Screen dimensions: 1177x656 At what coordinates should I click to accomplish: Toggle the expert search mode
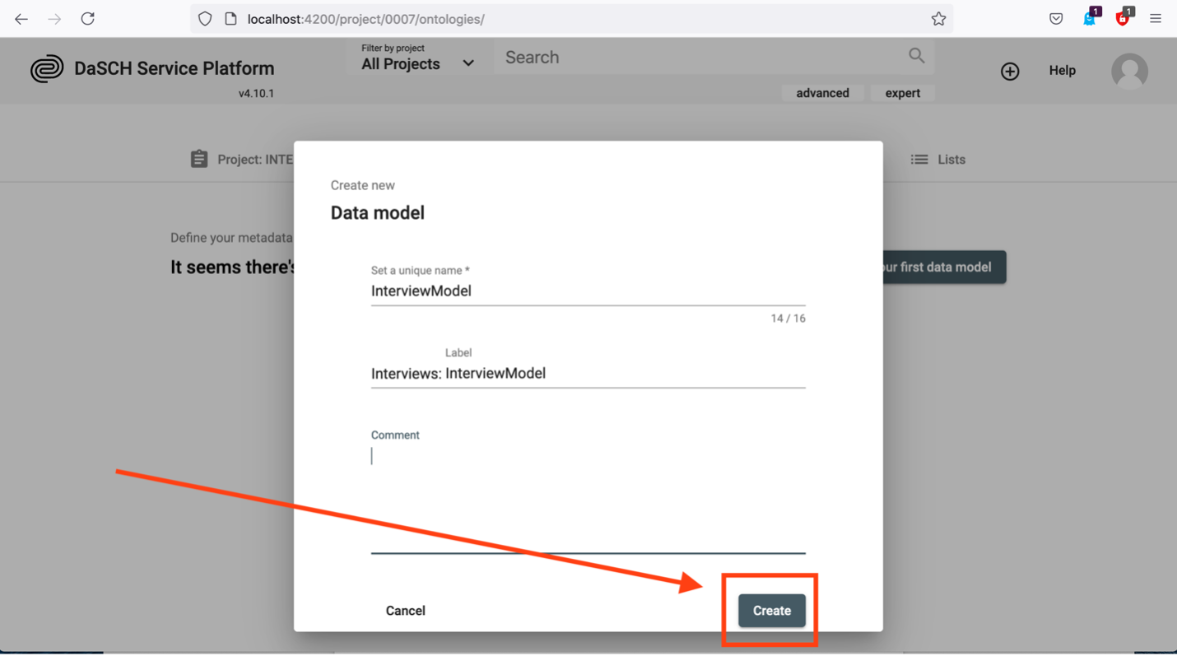pyautogui.click(x=902, y=92)
